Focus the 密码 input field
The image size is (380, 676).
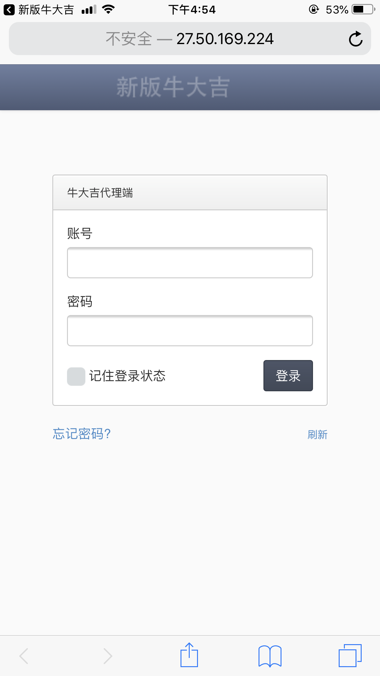190,331
